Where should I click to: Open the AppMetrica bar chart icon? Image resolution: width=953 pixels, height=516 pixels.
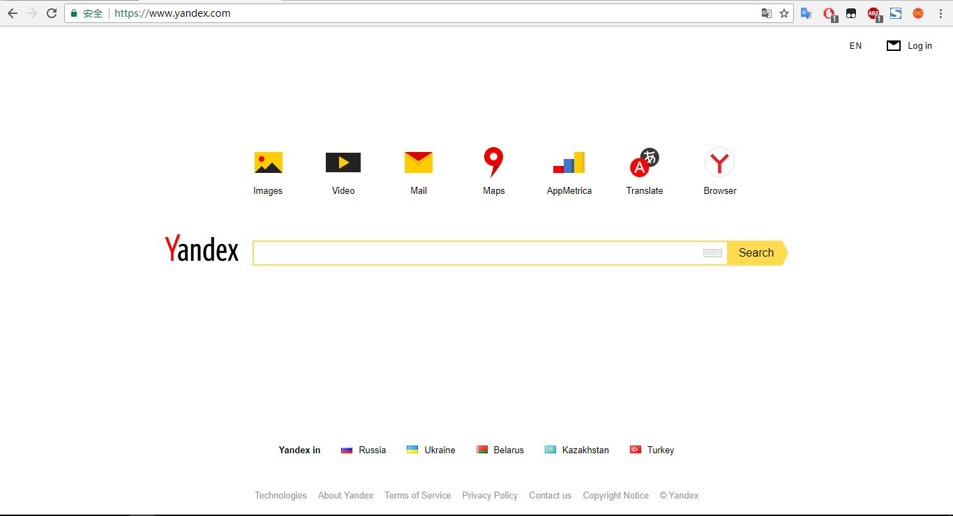click(x=569, y=162)
